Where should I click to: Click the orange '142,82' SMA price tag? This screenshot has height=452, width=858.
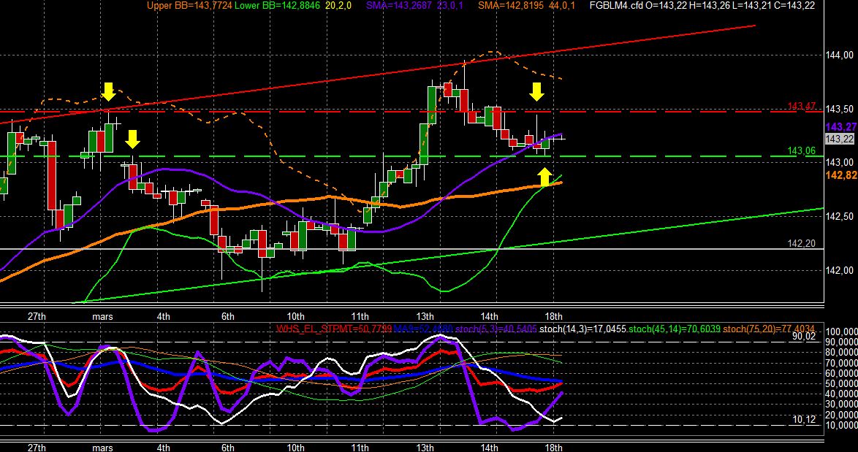tap(842, 175)
